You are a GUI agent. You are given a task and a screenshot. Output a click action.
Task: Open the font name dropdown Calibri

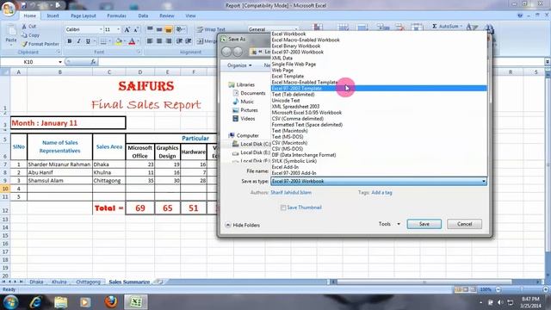(x=101, y=29)
